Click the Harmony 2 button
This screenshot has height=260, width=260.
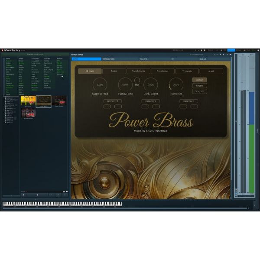[150, 101]
